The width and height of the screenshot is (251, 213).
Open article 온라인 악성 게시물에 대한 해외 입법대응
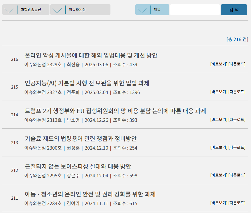(91, 56)
